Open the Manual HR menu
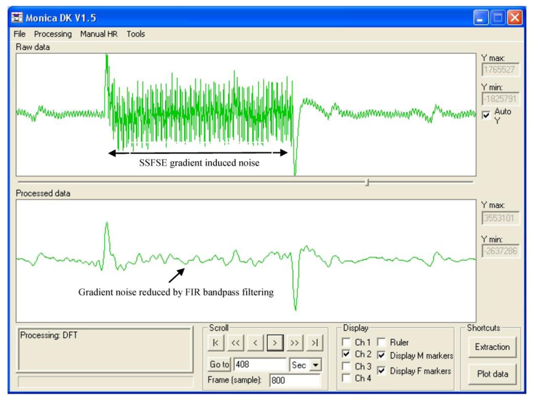 (99, 34)
